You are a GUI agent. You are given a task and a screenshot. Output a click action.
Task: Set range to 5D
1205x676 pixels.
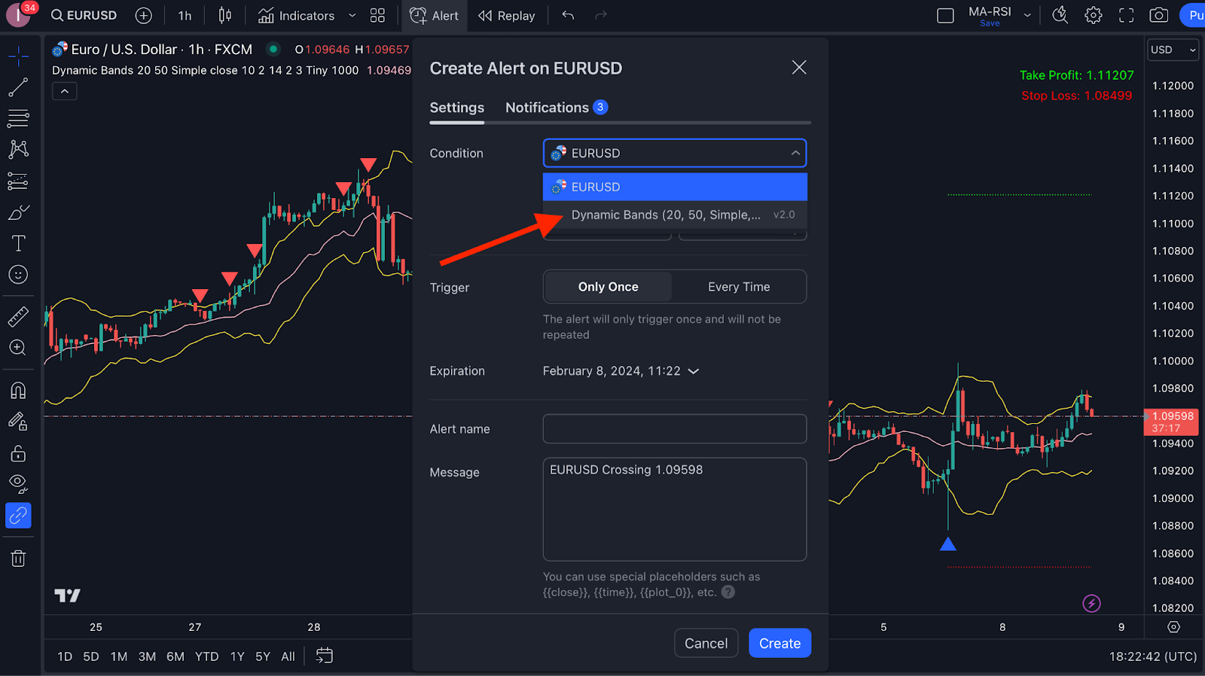91,656
